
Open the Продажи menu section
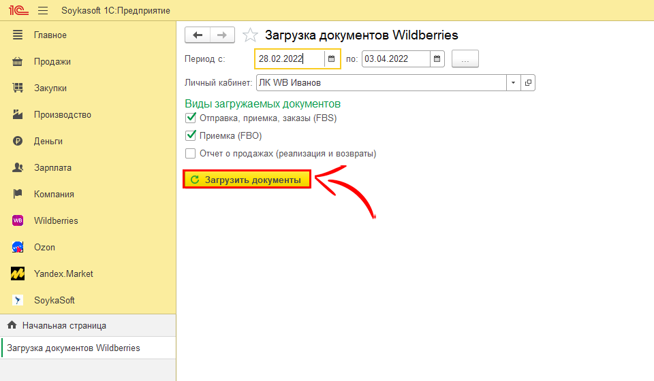52,61
